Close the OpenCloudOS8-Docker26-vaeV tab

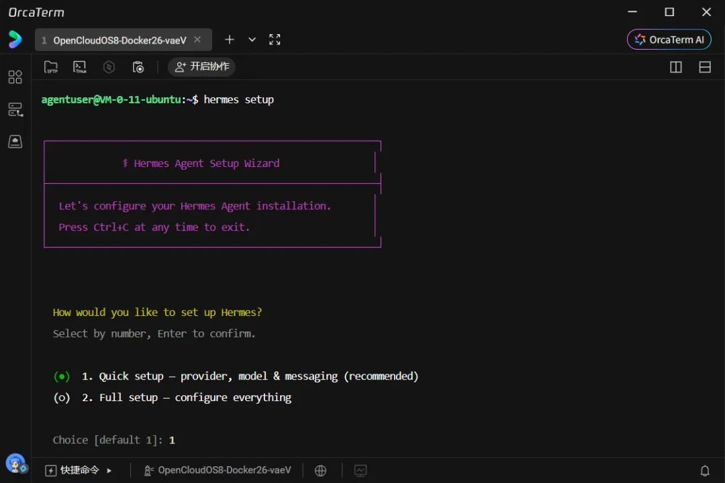(x=197, y=40)
